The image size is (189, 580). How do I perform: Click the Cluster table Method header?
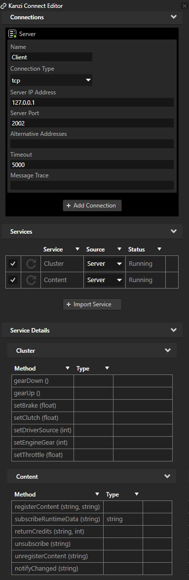pyautogui.click(x=25, y=369)
